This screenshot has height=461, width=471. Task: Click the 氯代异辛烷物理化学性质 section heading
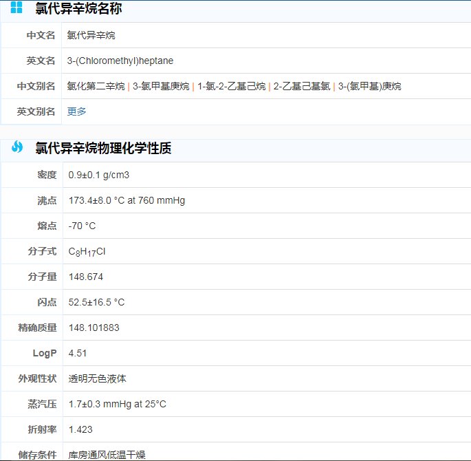point(103,148)
